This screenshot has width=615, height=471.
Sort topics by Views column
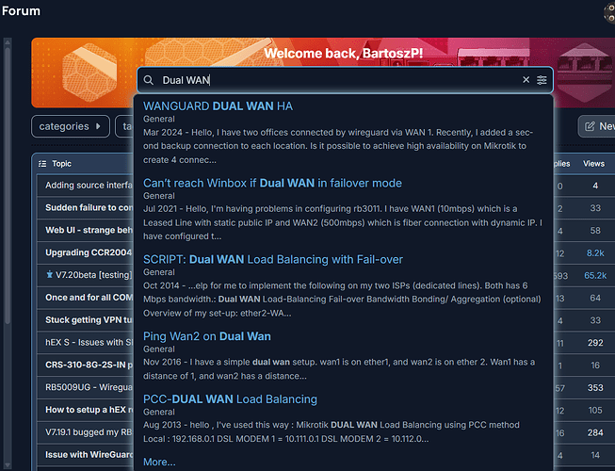point(593,164)
